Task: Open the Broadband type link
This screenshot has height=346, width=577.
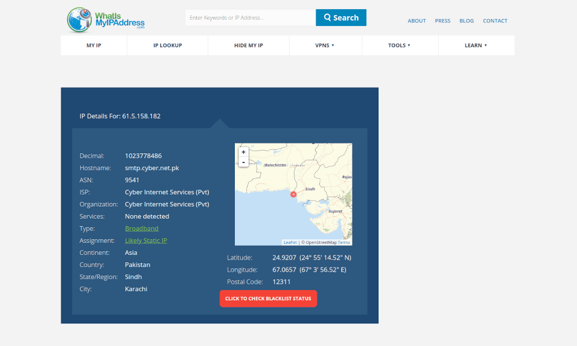Action: tap(142, 228)
